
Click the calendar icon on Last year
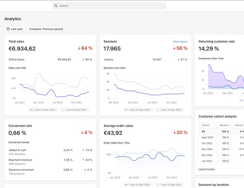[x=8, y=29]
